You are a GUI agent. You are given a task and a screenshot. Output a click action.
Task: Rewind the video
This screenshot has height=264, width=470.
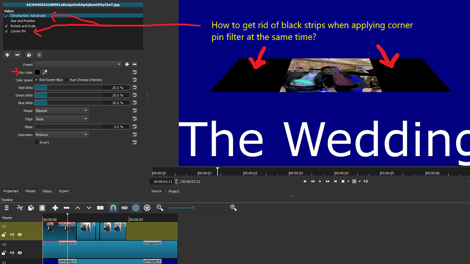tap(313, 181)
